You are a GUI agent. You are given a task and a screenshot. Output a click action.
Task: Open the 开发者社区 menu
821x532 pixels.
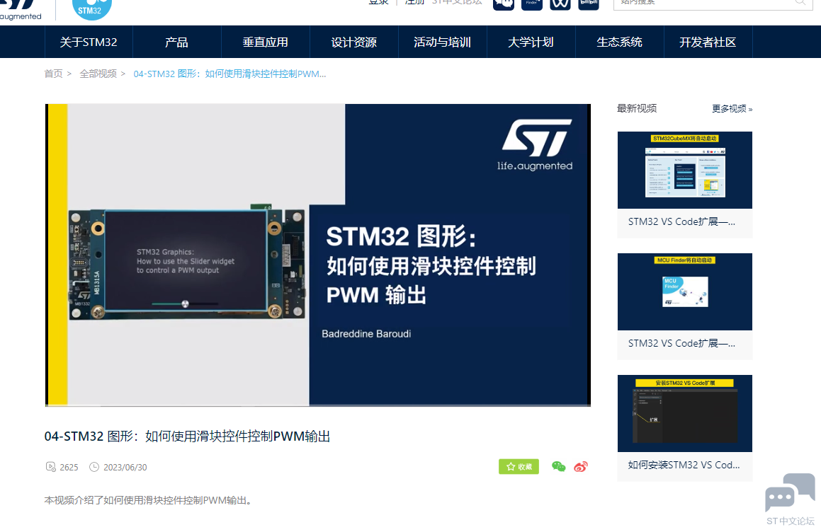(708, 42)
